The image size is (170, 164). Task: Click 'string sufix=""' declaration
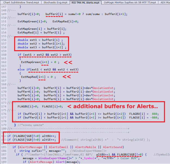click(x=32, y=151)
